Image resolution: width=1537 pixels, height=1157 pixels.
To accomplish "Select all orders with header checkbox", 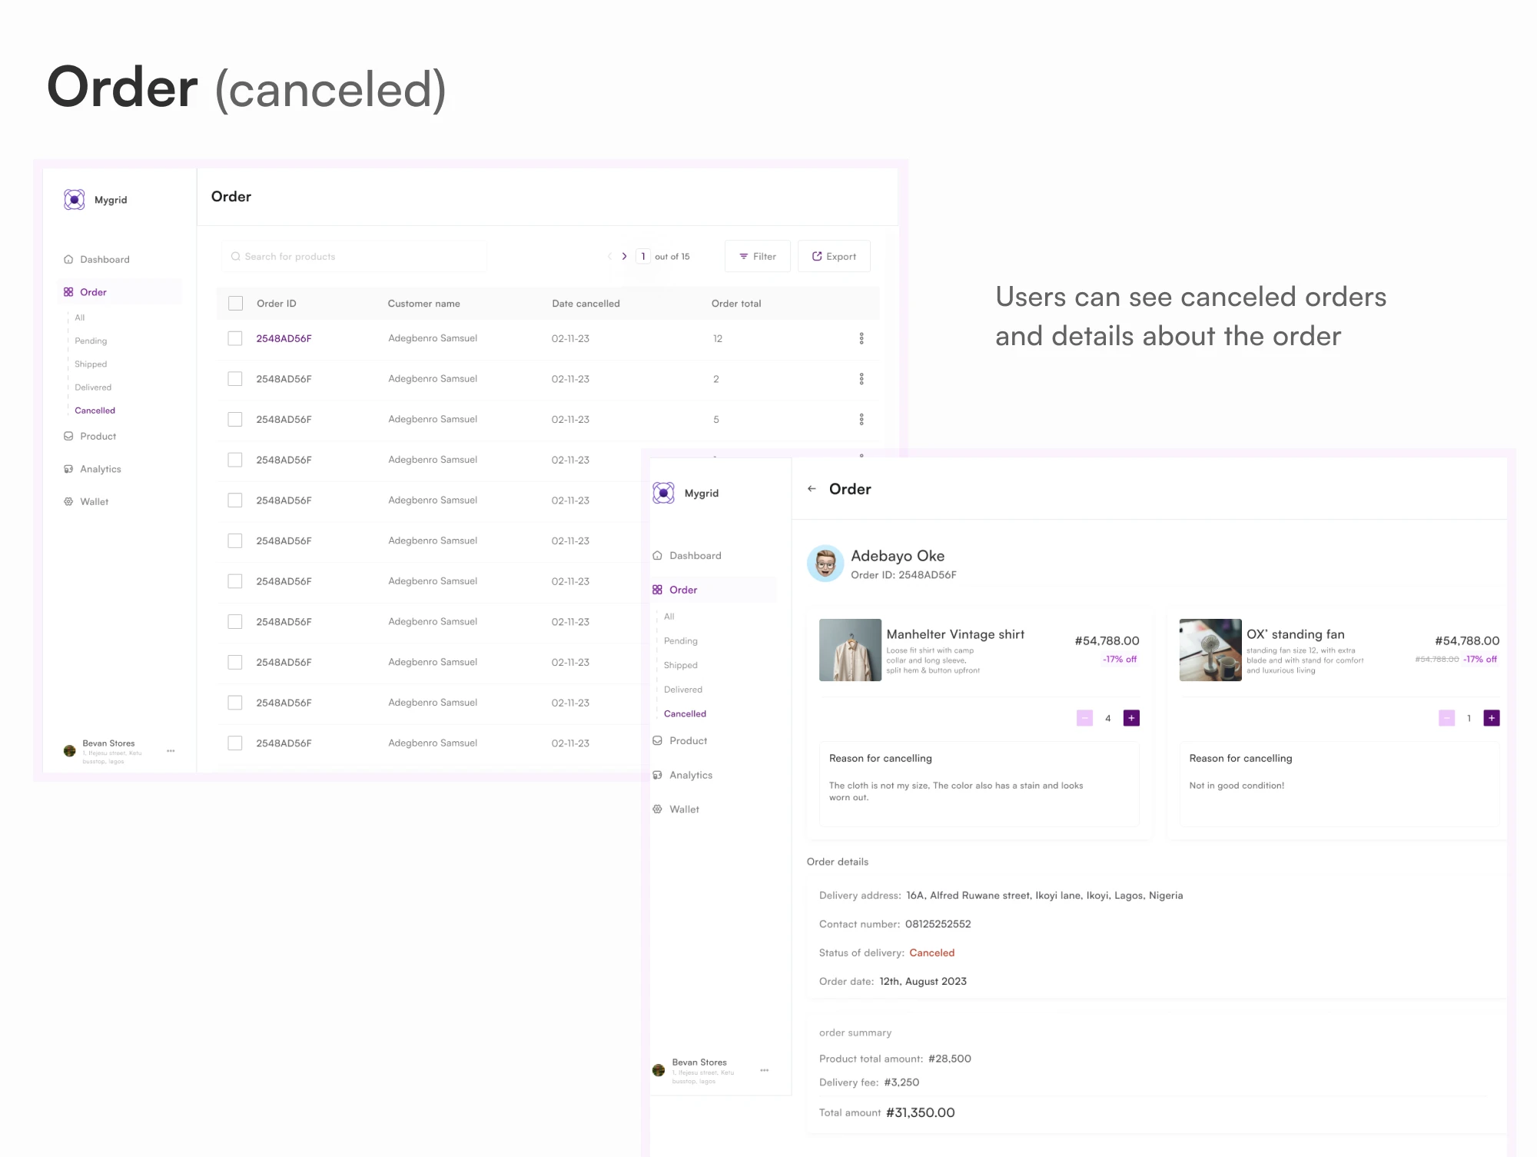I will coord(236,304).
